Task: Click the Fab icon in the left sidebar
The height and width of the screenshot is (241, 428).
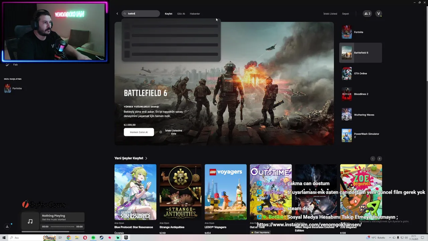Action: [x=7, y=65]
